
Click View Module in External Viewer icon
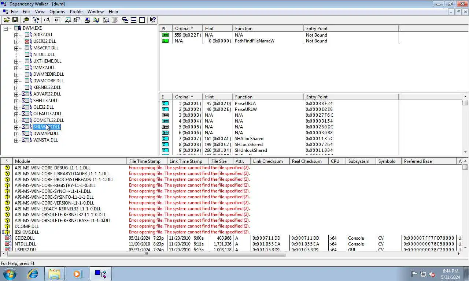tap(68, 20)
